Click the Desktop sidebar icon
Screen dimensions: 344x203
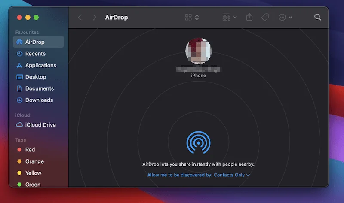coord(19,77)
